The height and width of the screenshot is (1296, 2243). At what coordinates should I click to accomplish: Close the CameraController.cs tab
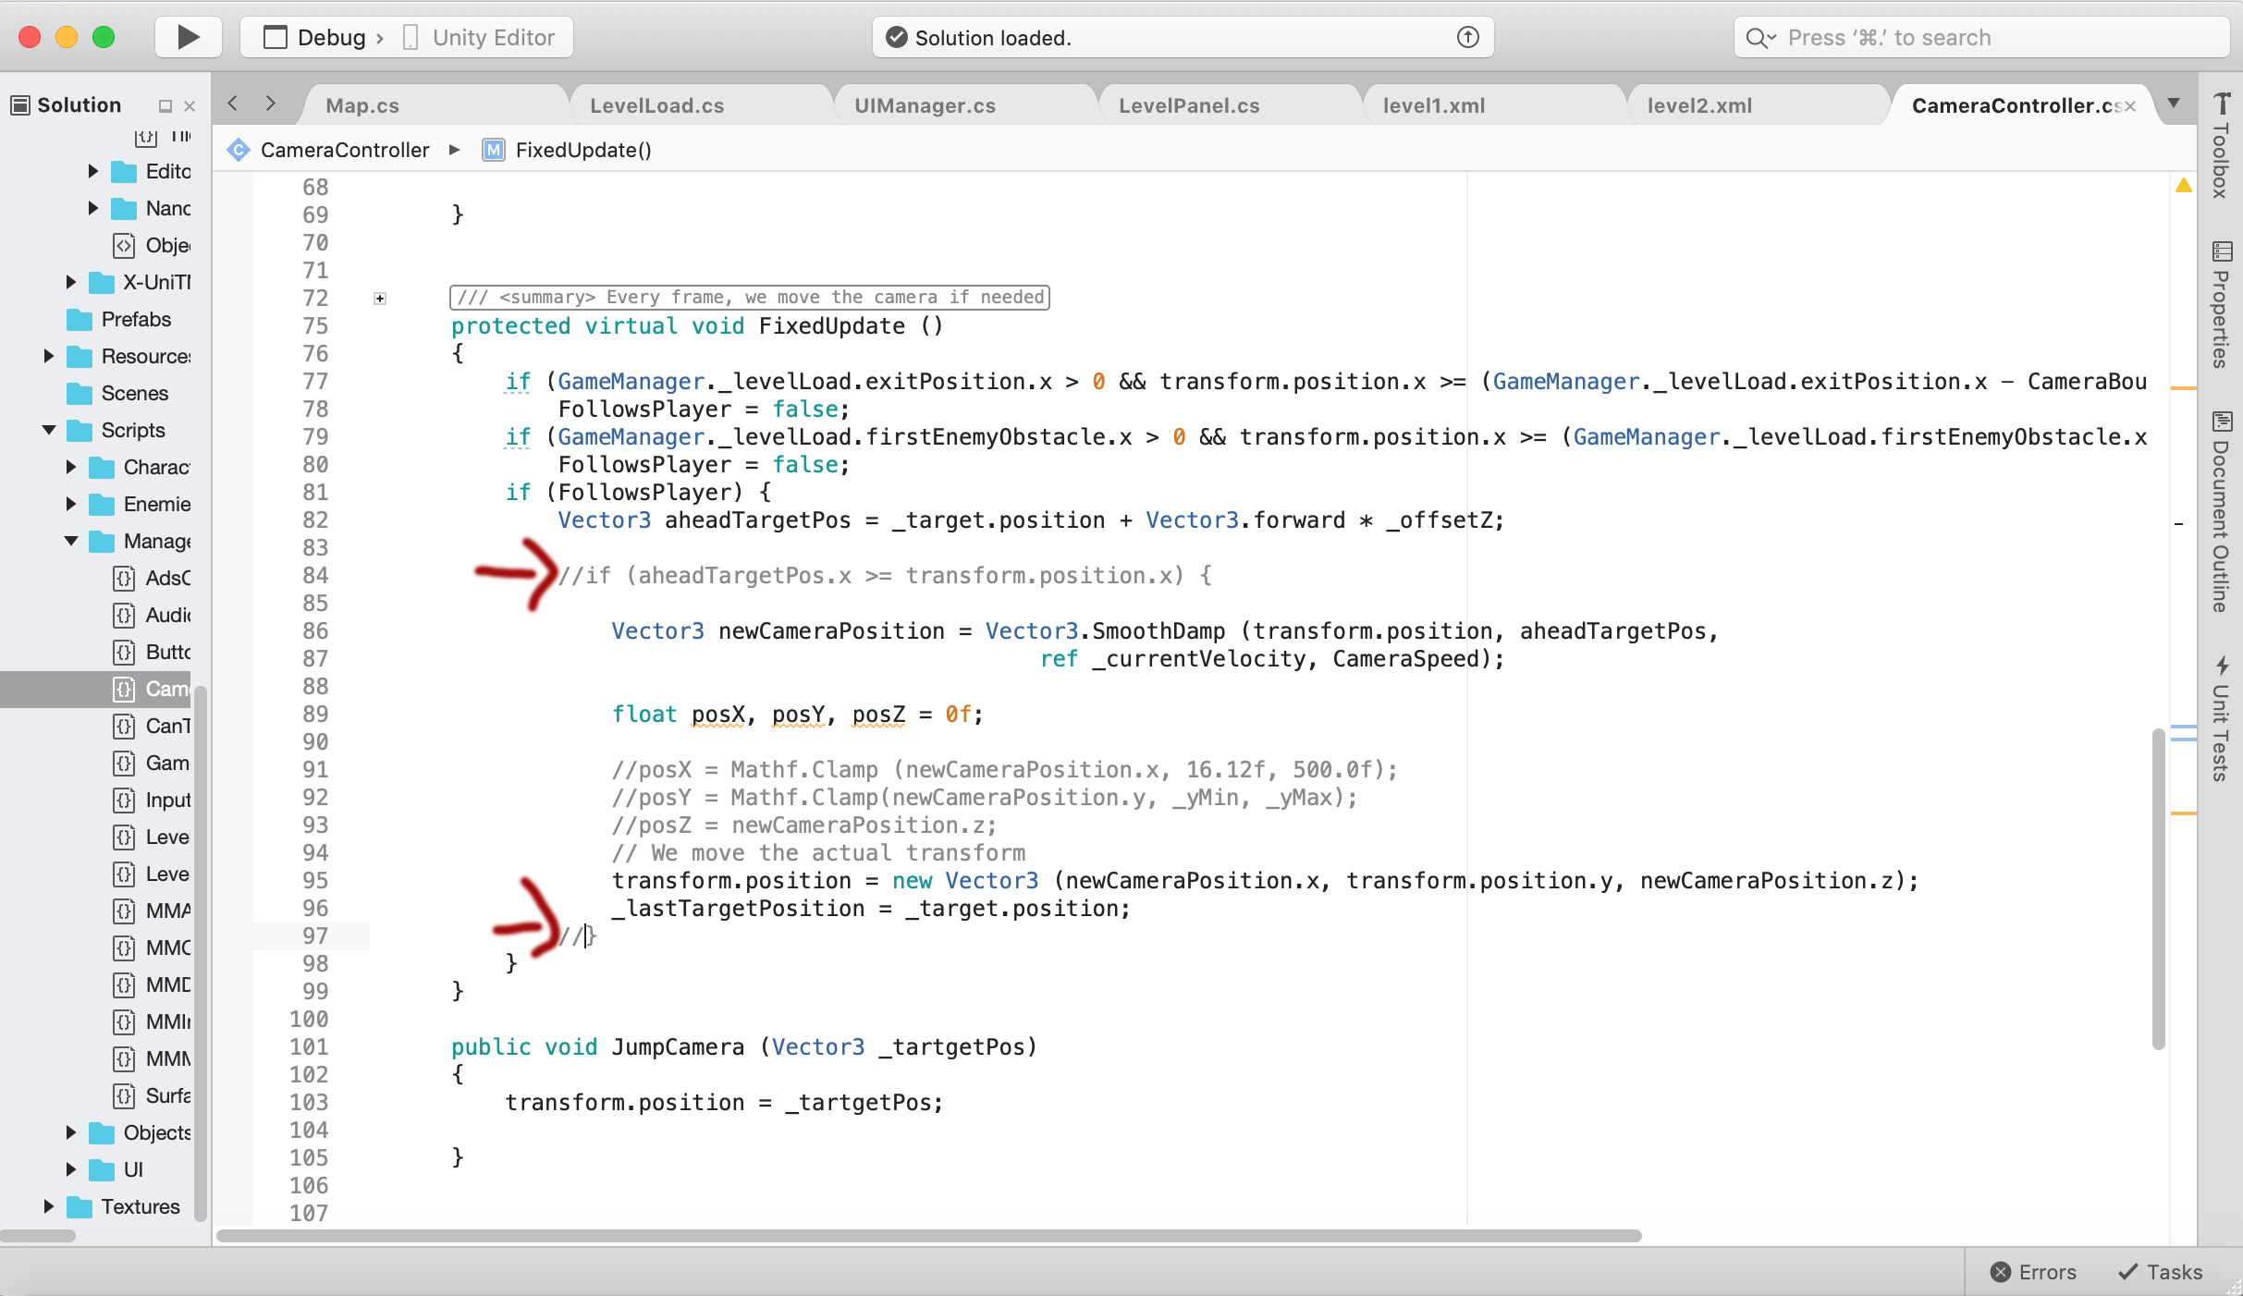[x=2130, y=106]
